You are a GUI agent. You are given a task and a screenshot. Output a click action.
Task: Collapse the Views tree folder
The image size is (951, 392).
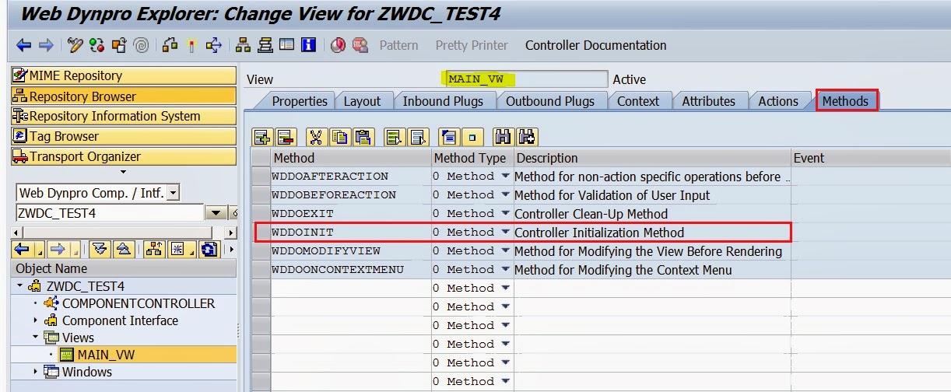35,338
